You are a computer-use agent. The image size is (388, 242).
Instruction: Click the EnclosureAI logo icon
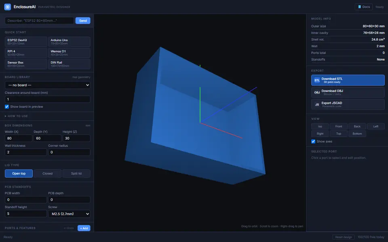point(7,7)
